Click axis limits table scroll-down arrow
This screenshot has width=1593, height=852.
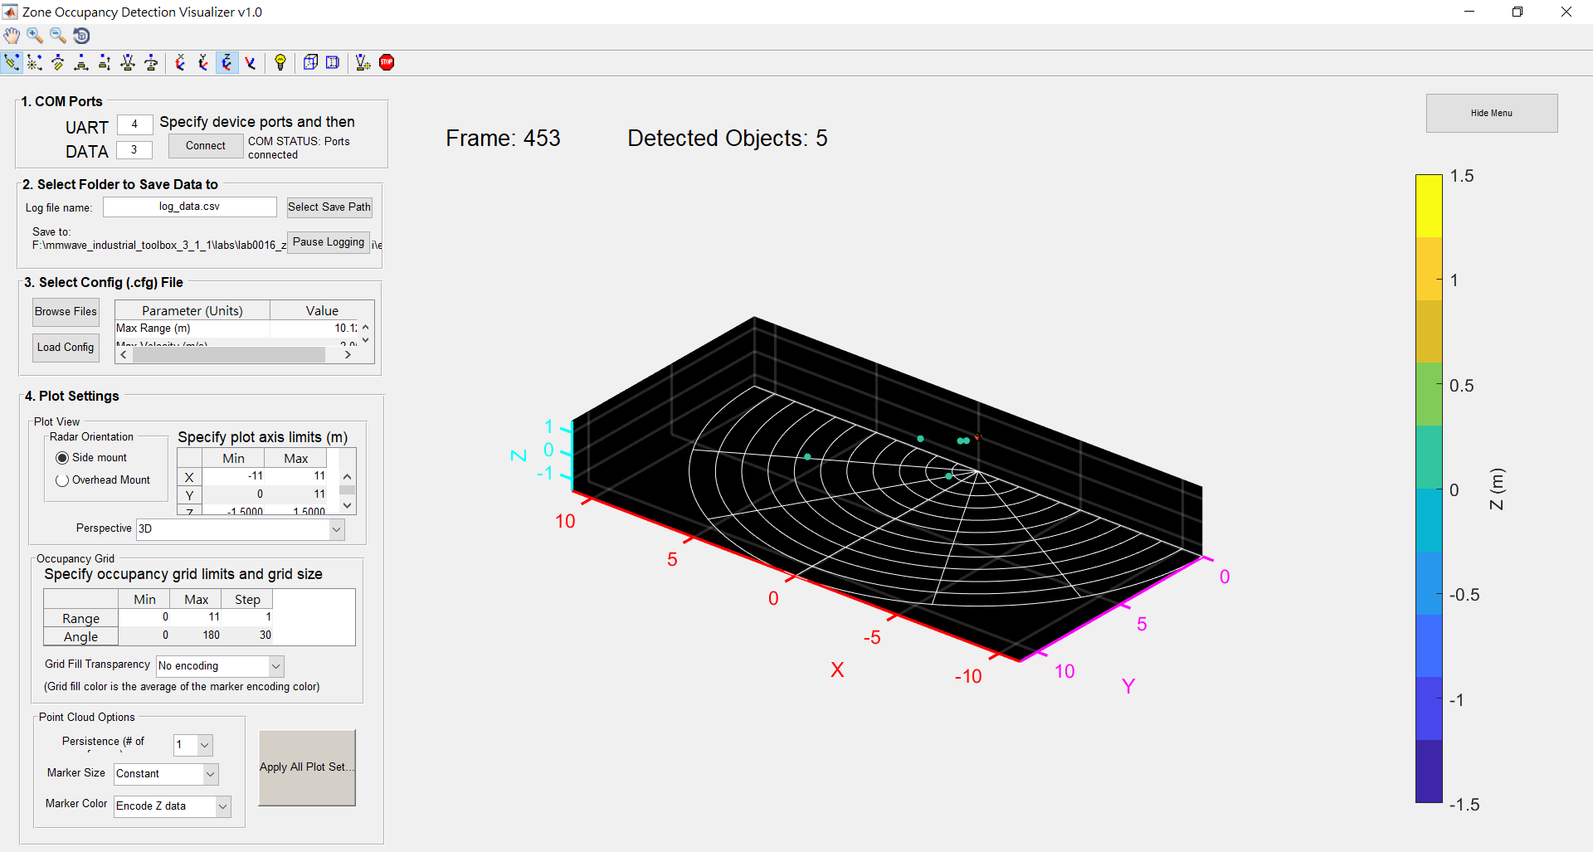click(x=348, y=504)
